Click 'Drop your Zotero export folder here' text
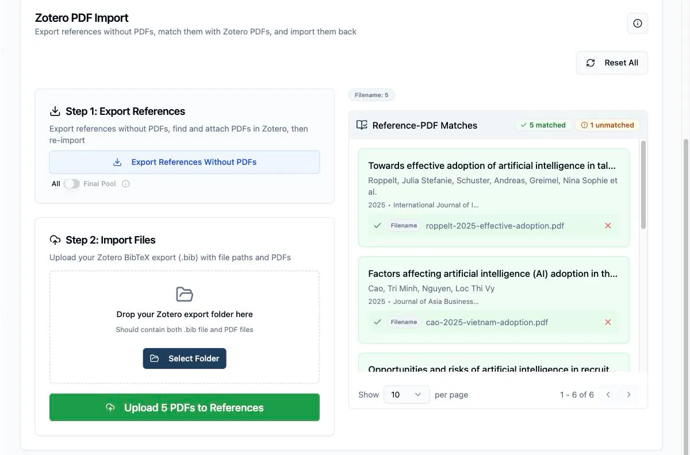Screen dimensions: 690x455 point(185,314)
